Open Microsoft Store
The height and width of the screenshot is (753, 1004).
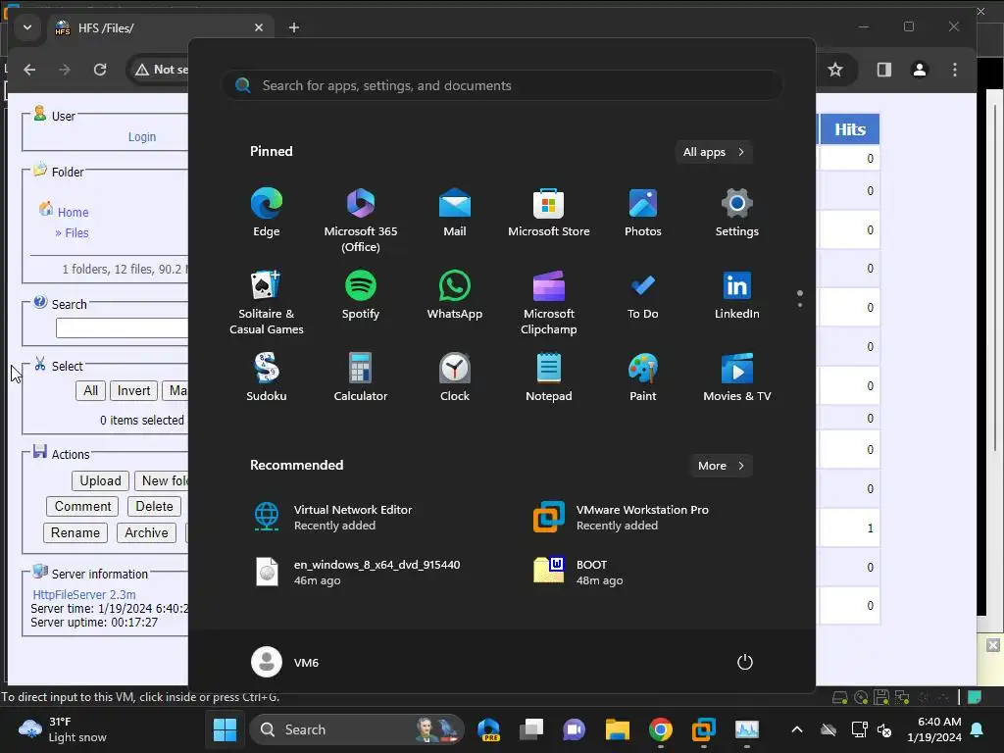pyautogui.click(x=549, y=213)
